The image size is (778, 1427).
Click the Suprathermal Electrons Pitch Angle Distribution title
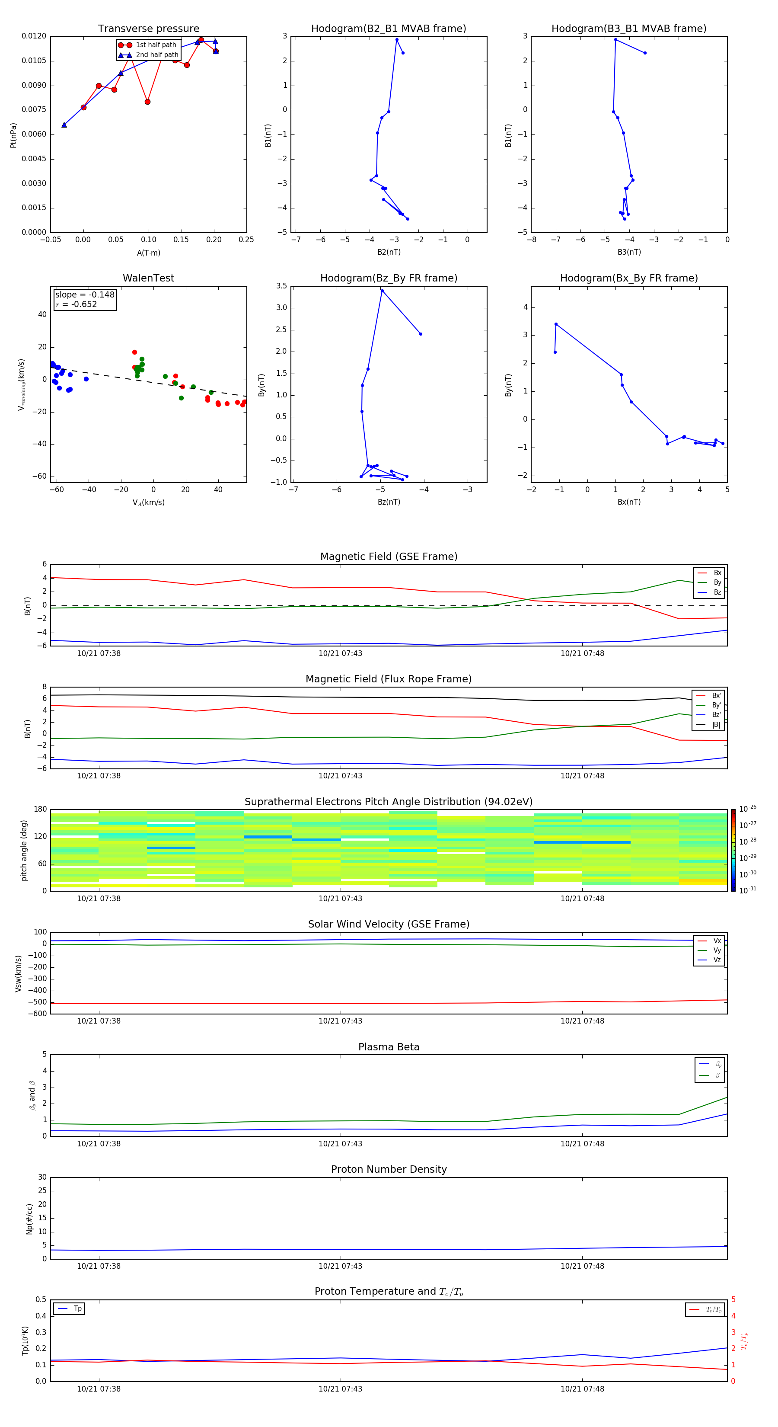[x=389, y=802]
